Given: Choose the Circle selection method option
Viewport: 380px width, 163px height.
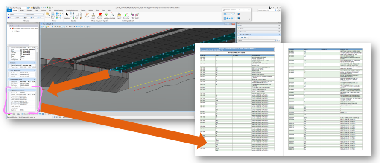Looking at the screenshot, I should [x=232, y=14].
